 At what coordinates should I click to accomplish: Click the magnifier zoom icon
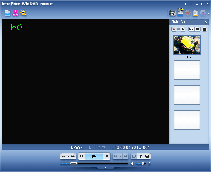point(23,13)
